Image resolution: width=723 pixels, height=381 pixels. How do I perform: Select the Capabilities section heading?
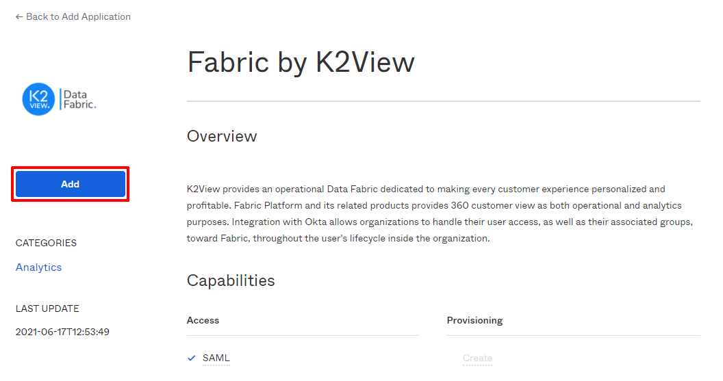pos(231,280)
